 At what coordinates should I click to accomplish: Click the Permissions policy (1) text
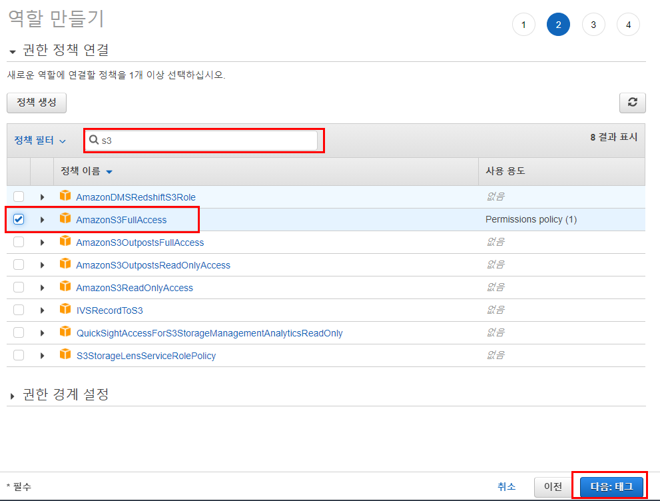[531, 219]
